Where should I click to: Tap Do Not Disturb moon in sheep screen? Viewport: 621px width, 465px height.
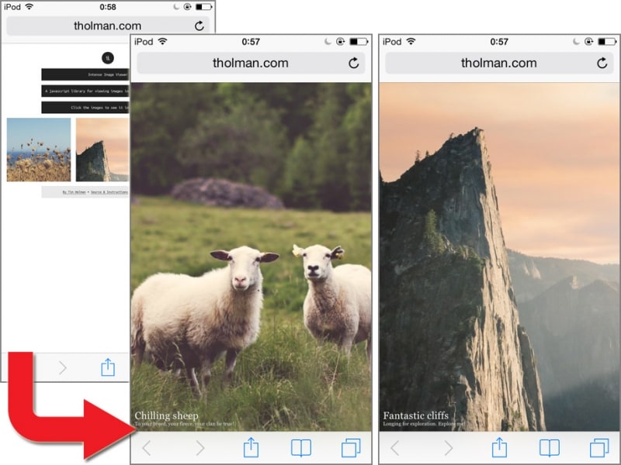[x=328, y=41]
